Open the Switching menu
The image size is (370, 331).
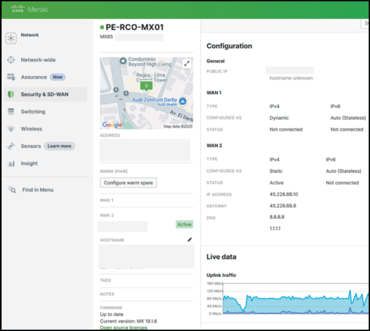(33, 111)
